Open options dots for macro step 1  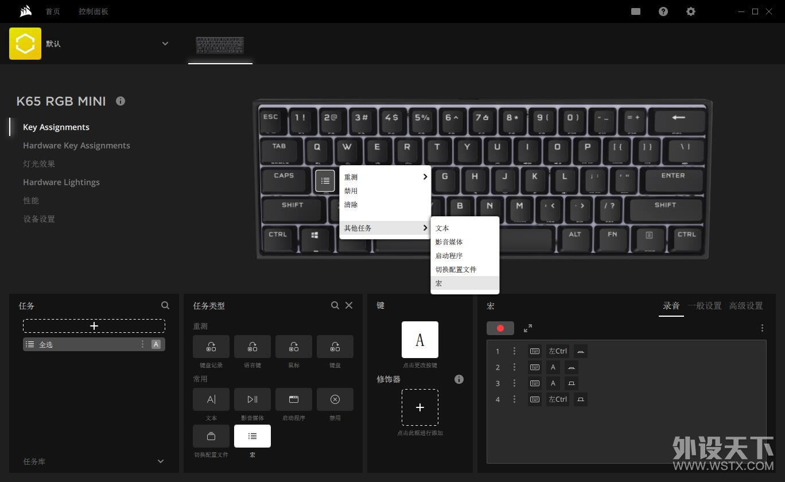click(514, 351)
